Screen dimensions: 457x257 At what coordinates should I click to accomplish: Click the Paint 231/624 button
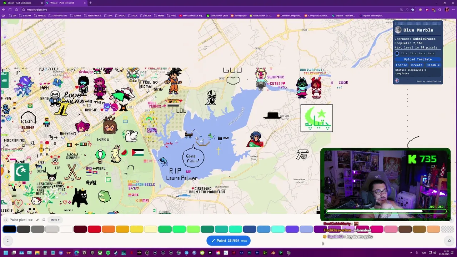[x=228, y=241]
